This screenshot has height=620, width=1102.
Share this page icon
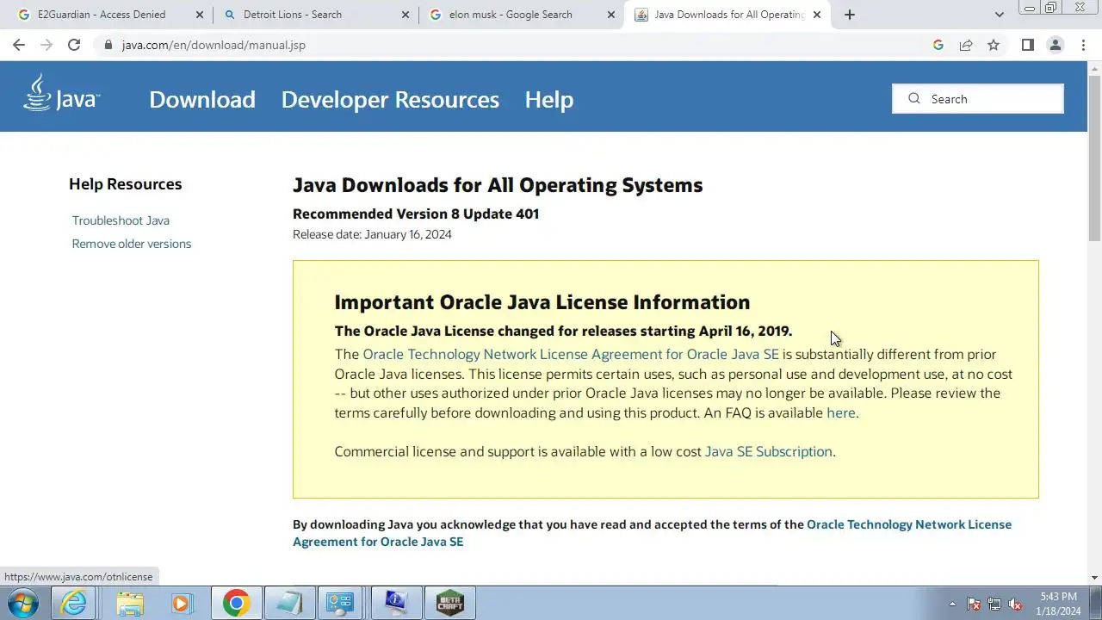[x=966, y=45]
